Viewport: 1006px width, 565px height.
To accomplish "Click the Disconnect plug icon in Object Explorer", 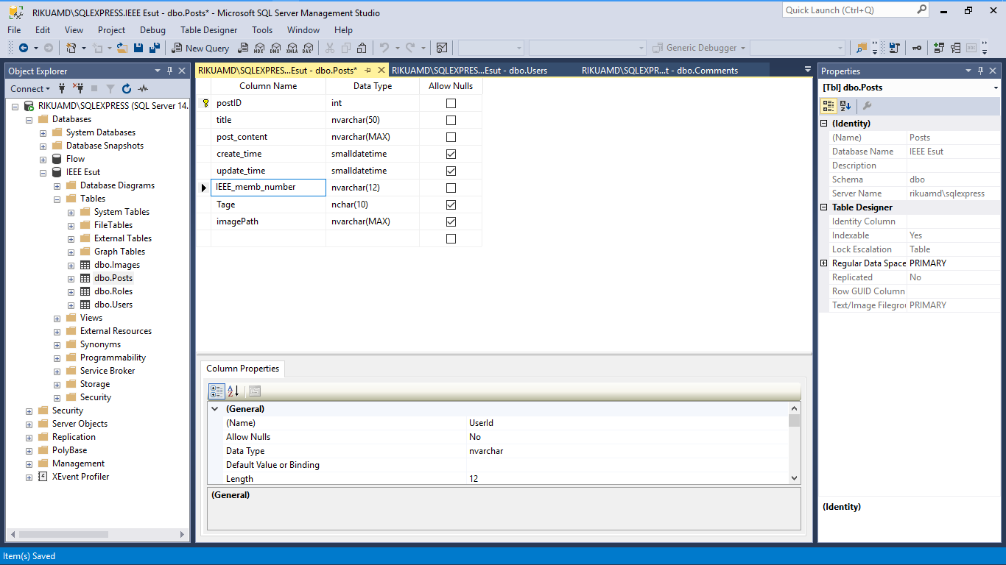I will 78,88.
